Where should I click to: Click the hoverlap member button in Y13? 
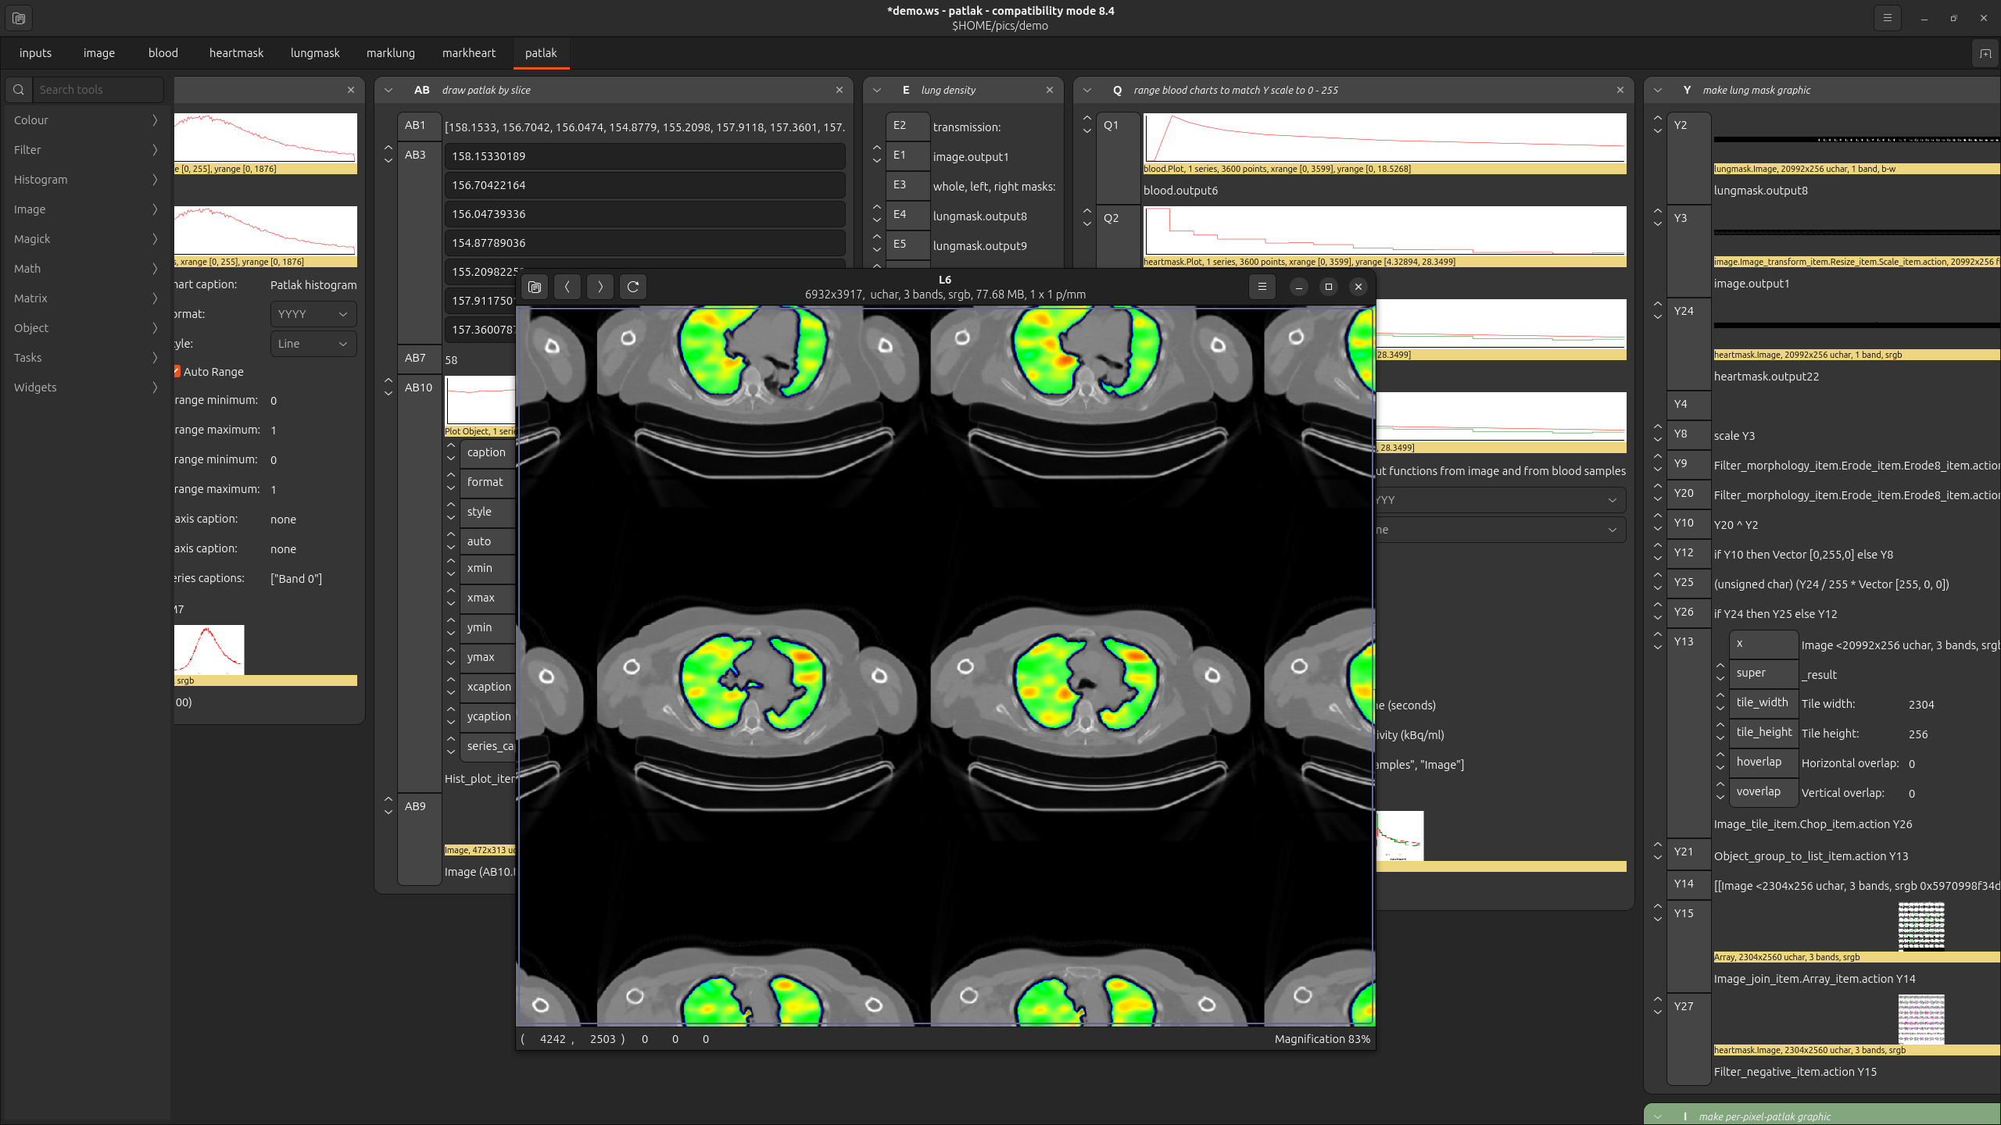(1763, 762)
